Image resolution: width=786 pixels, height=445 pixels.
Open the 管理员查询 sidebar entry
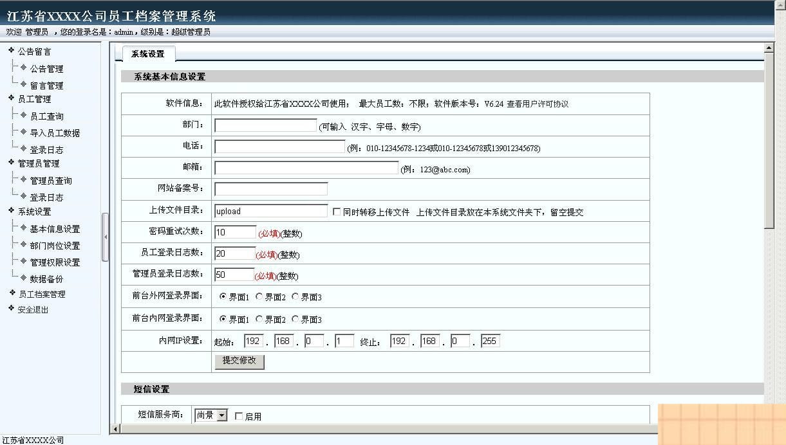52,180
